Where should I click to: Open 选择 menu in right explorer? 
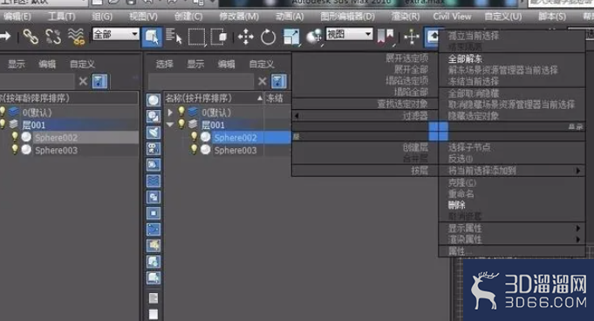tap(164, 64)
